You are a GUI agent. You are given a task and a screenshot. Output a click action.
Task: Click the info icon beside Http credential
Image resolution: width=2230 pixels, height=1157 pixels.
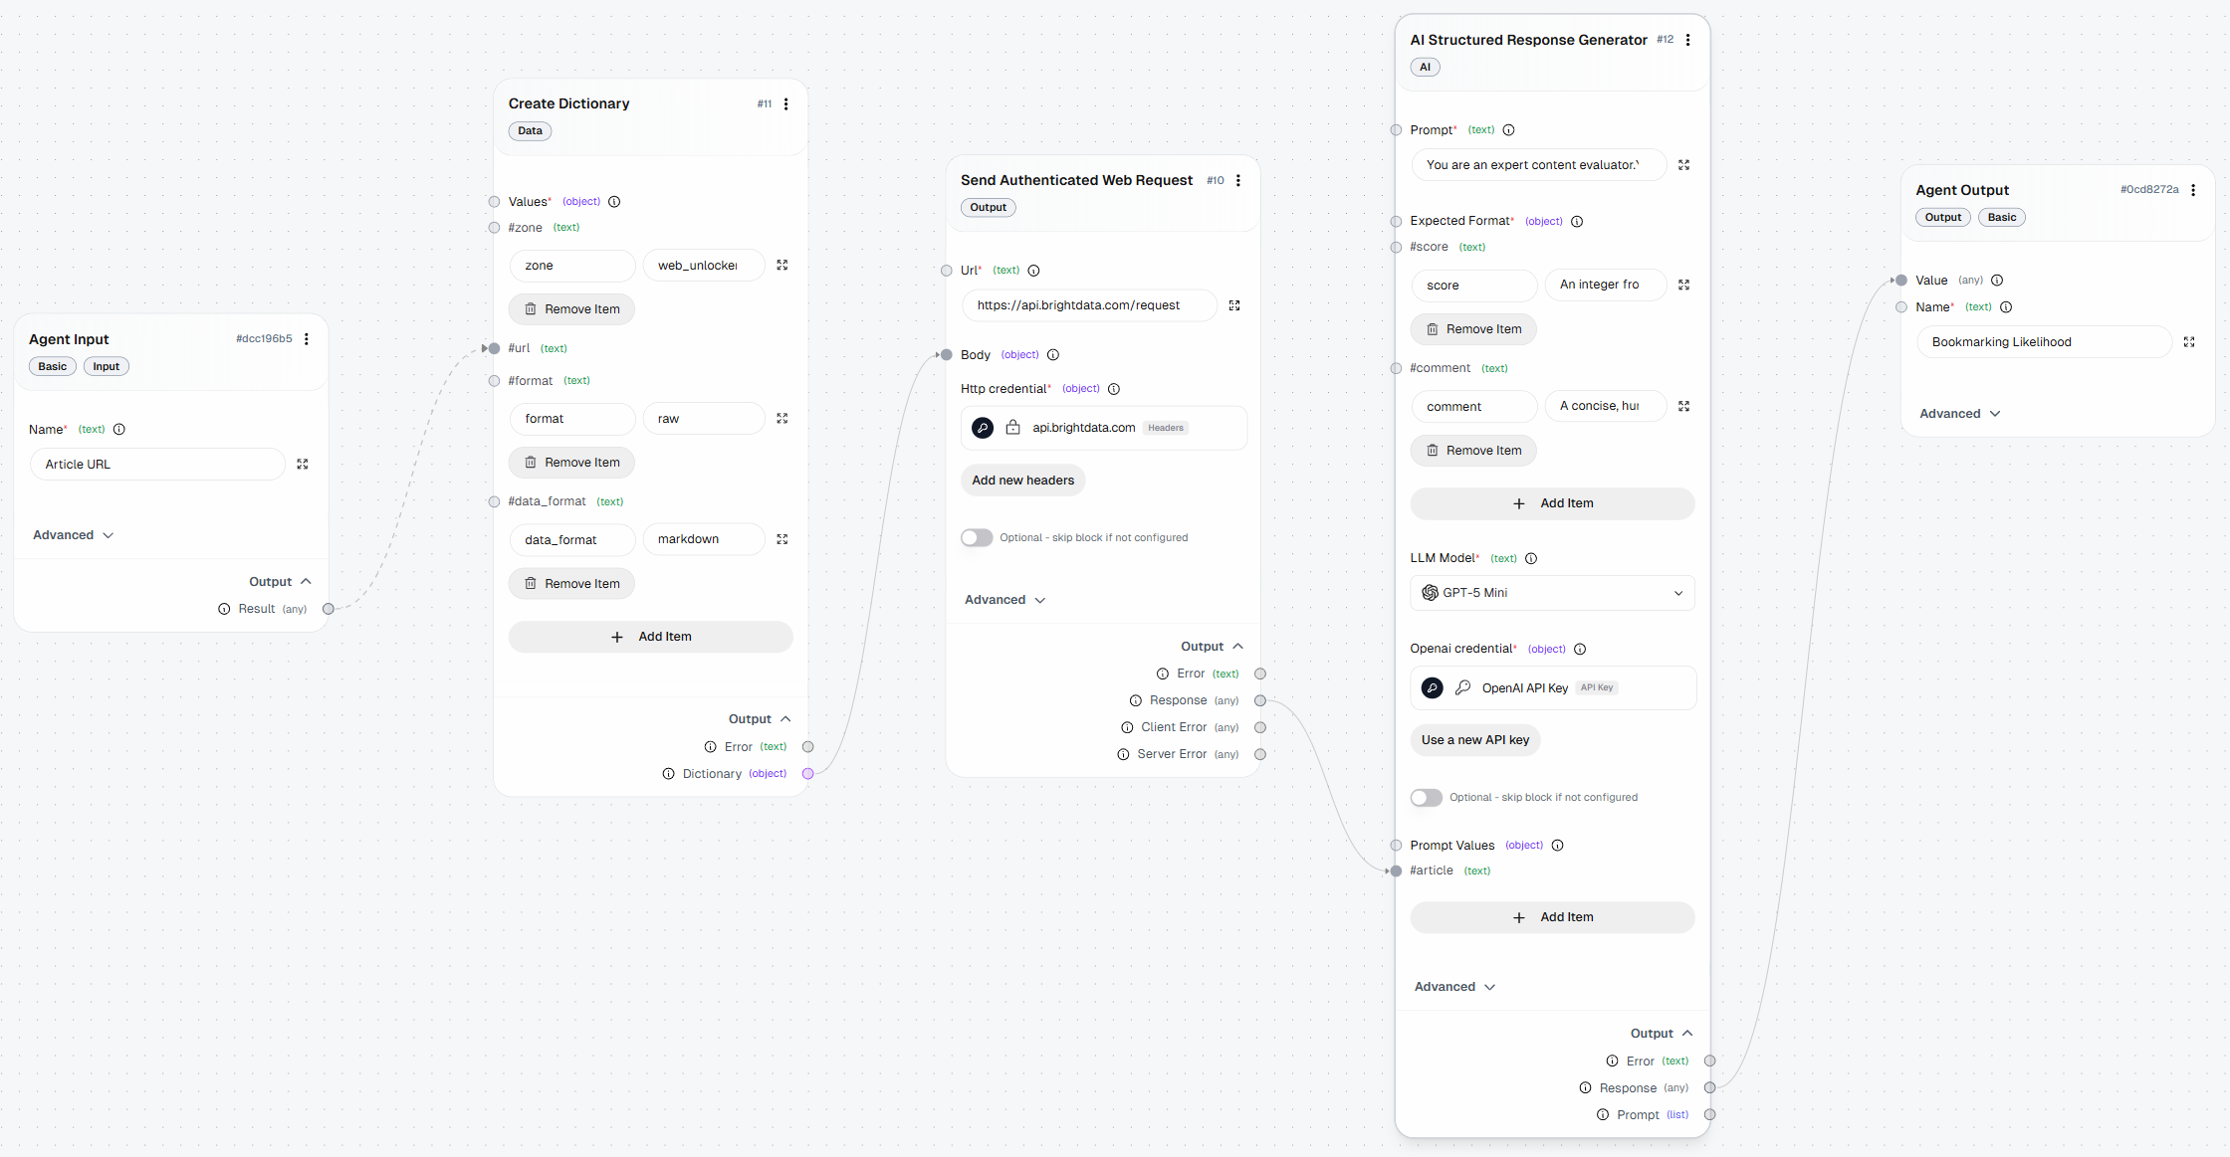coord(1114,389)
